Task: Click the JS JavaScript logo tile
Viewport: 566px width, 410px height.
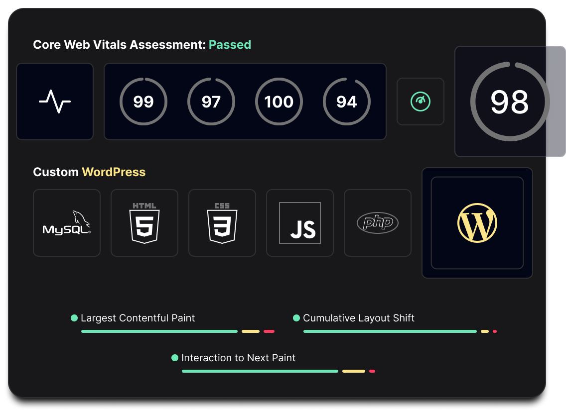Action: click(x=300, y=223)
